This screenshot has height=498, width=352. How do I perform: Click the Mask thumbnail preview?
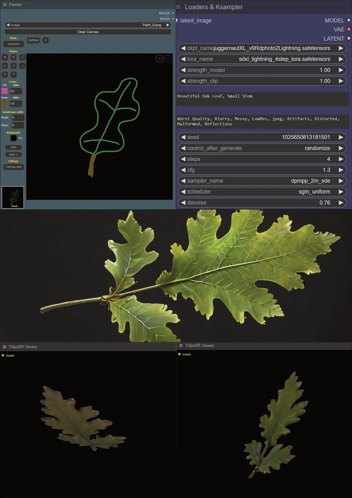[x=13, y=197]
